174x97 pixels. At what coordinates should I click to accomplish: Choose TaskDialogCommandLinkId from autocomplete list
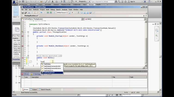[x=52, y=66]
